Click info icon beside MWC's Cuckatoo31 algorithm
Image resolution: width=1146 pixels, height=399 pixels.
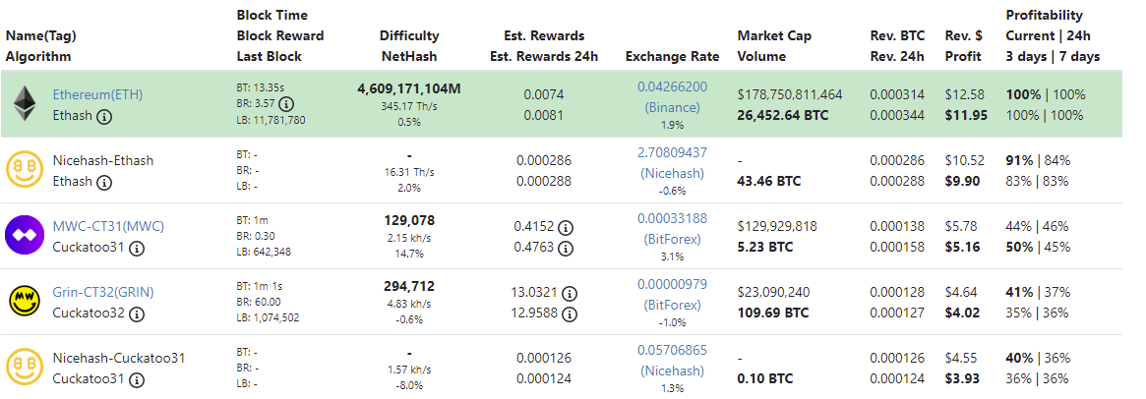coord(137,248)
